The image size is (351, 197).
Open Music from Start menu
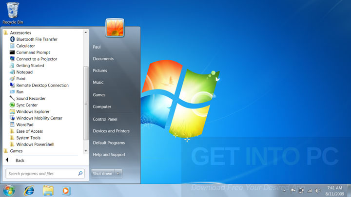pos(98,82)
